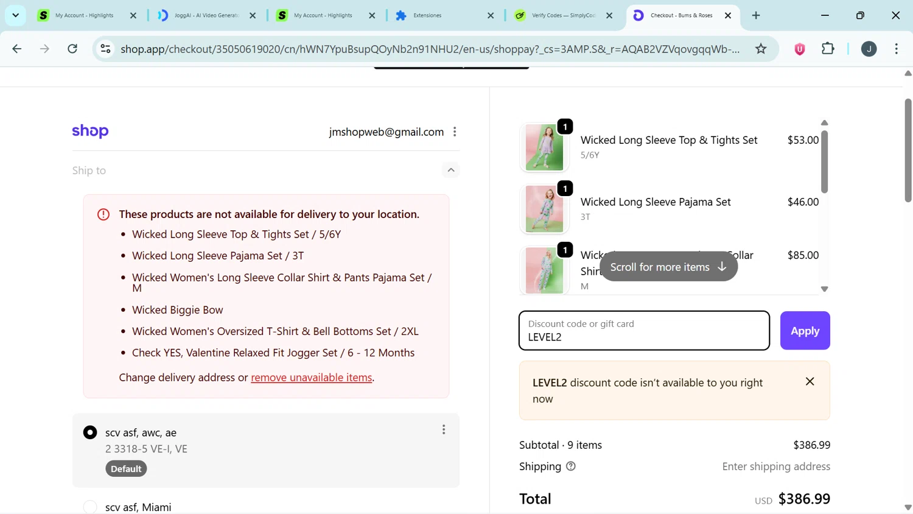Viewport: 913px width, 514px height.
Task: Go forward in browser history
Action: click(44, 49)
